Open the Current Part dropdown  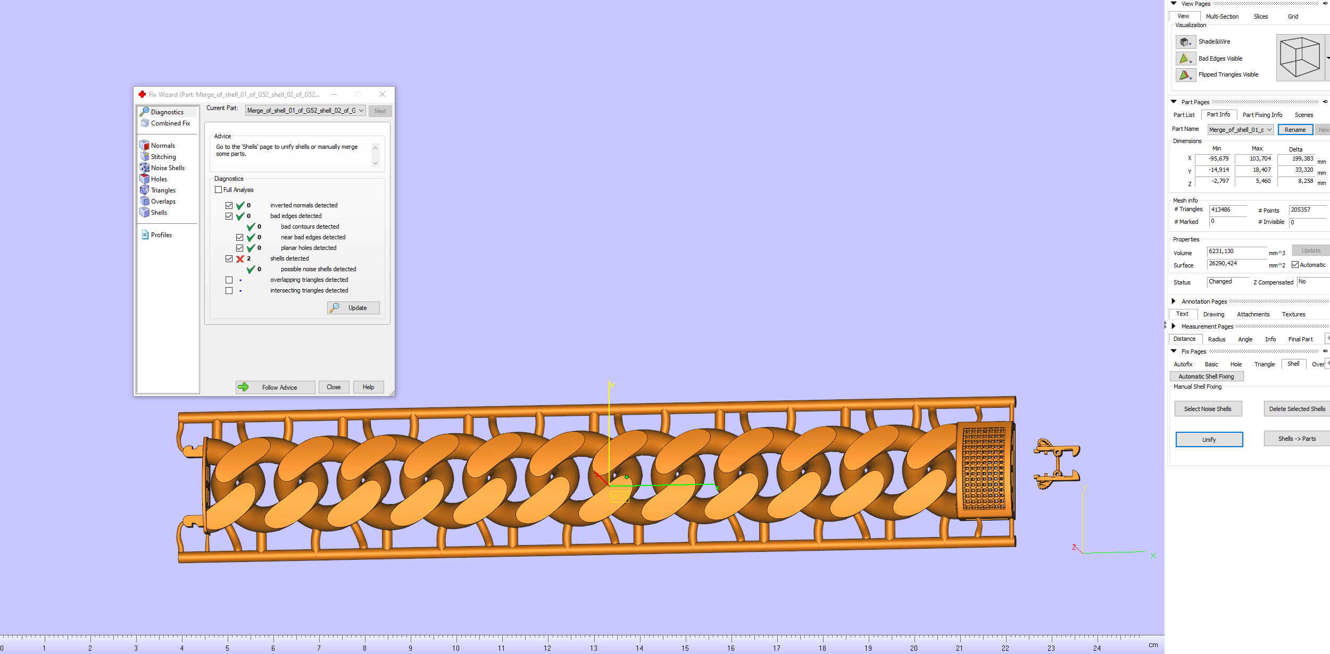click(x=305, y=111)
